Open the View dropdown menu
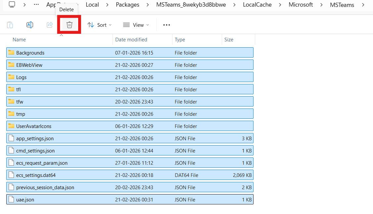 [x=136, y=25]
